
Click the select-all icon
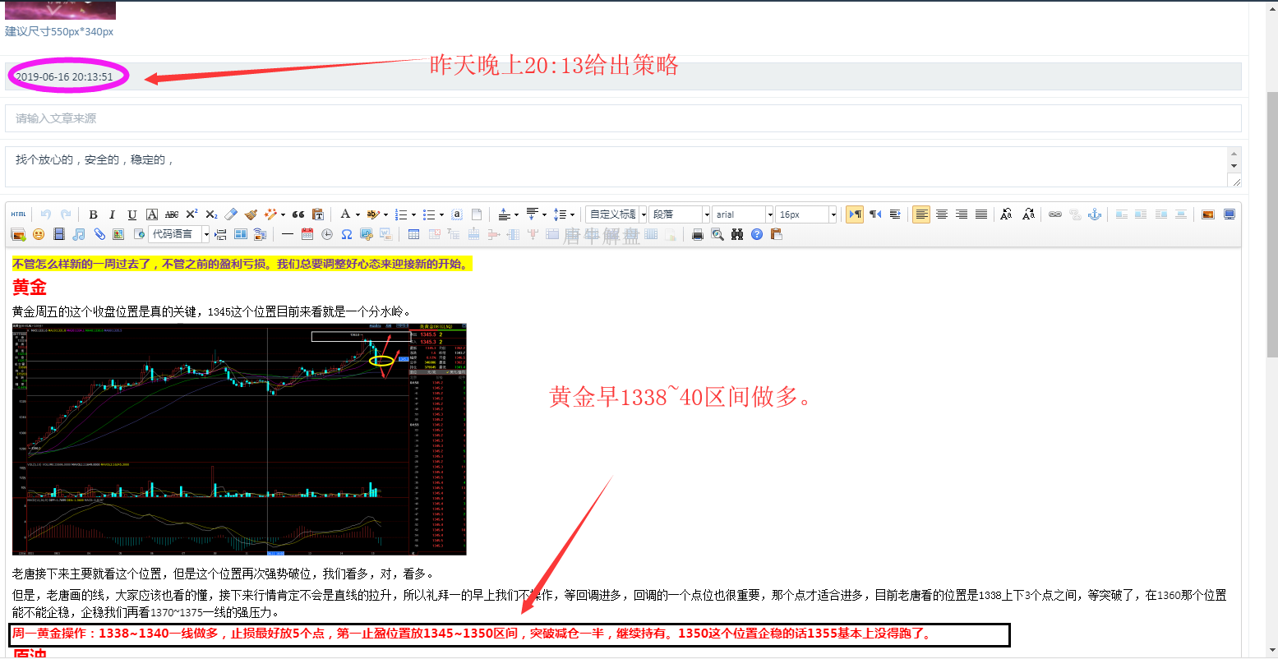456,214
